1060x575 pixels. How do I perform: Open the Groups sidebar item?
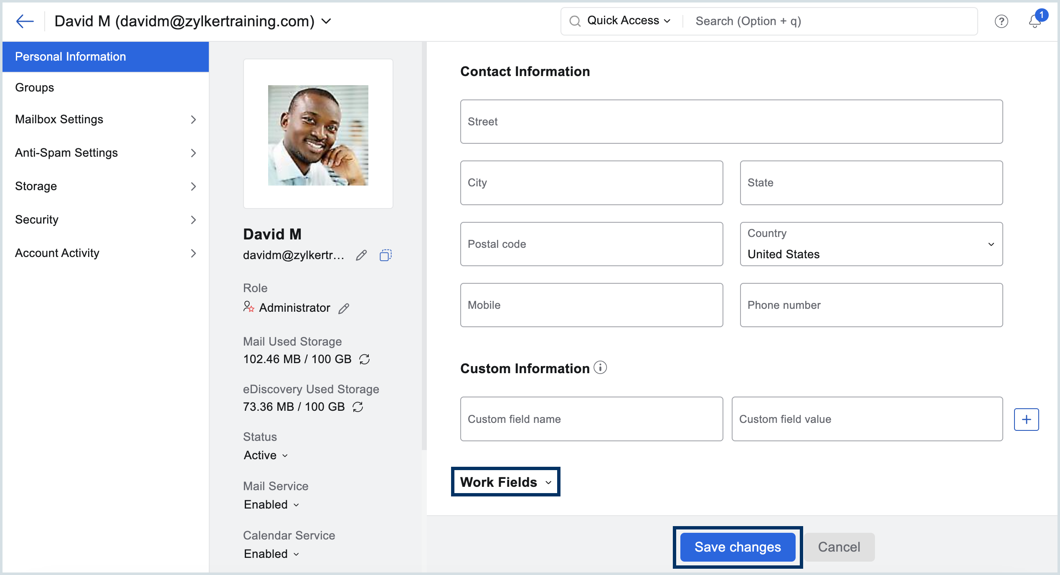pos(35,87)
